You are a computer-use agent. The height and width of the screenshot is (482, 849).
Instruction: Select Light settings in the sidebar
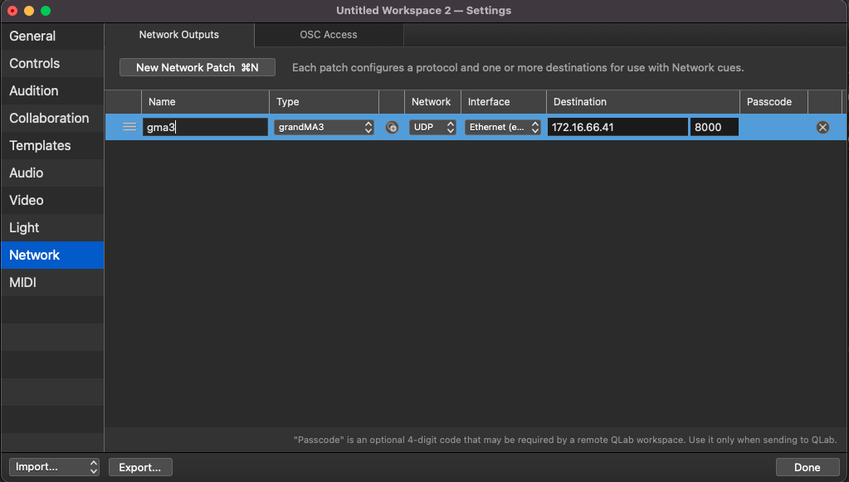pyautogui.click(x=25, y=227)
